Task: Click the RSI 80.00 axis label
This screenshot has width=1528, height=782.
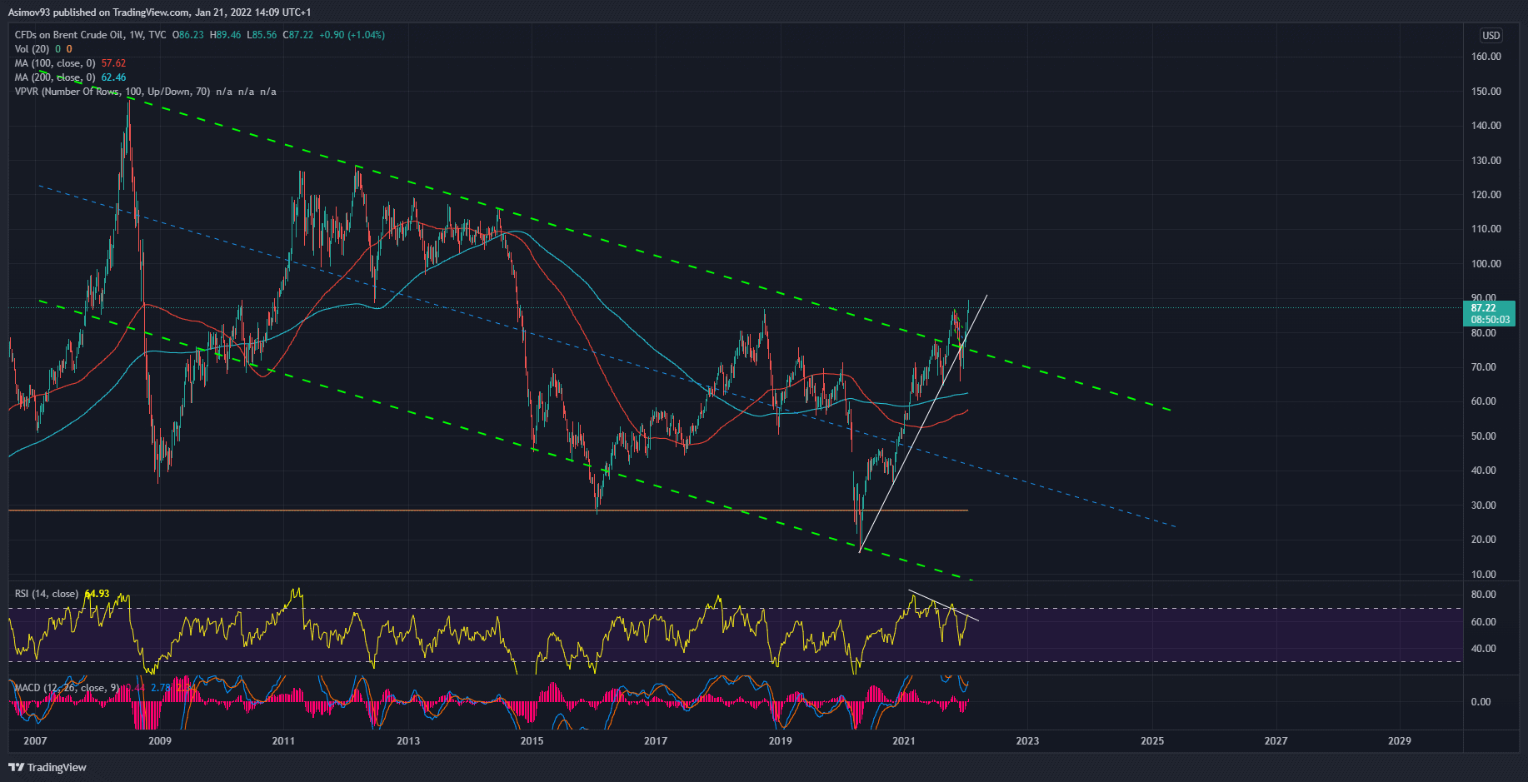Action: [x=1483, y=595]
